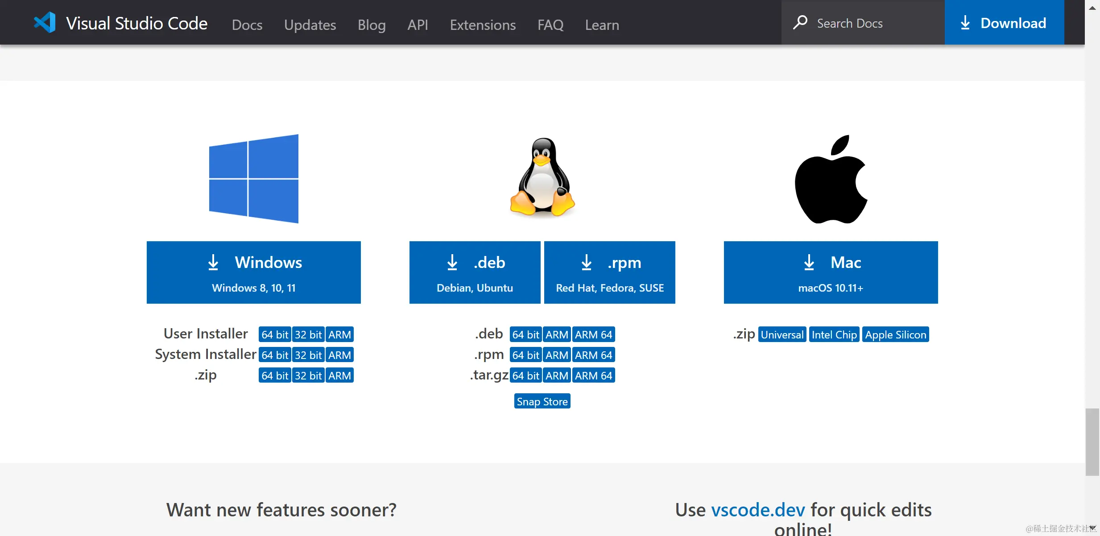This screenshot has width=1100, height=536.
Task: Download the Mac macOS 10.11+ build
Action: coord(831,272)
